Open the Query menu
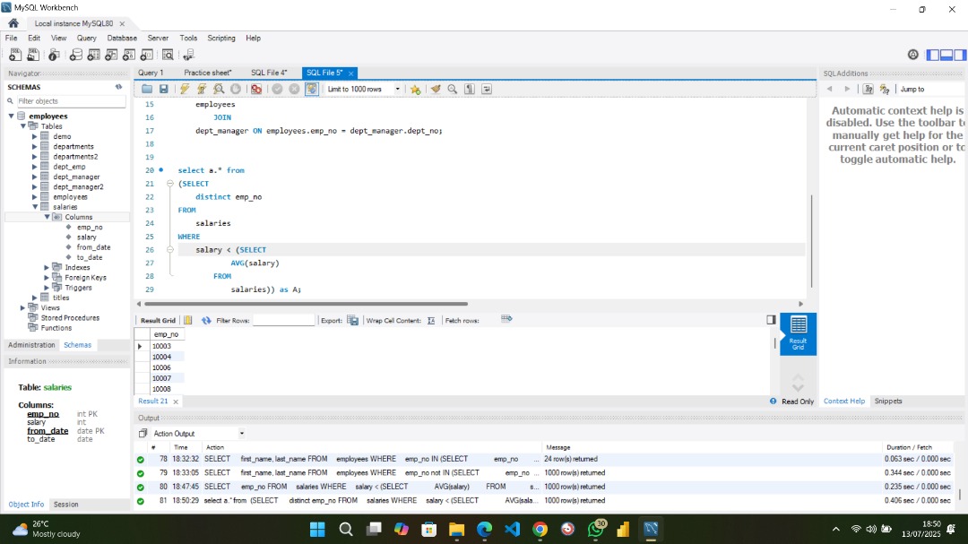 click(x=86, y=38)
